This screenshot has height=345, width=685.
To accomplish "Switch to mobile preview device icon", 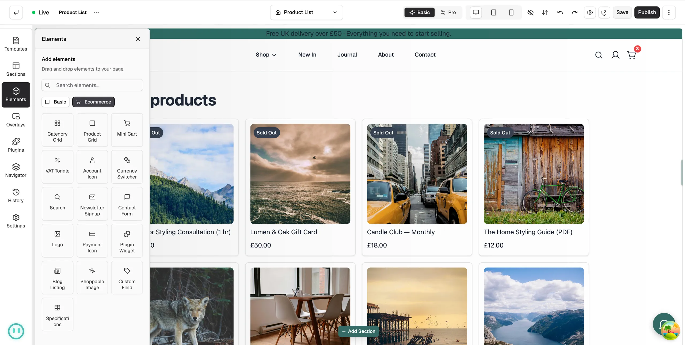I will (511, 12).
